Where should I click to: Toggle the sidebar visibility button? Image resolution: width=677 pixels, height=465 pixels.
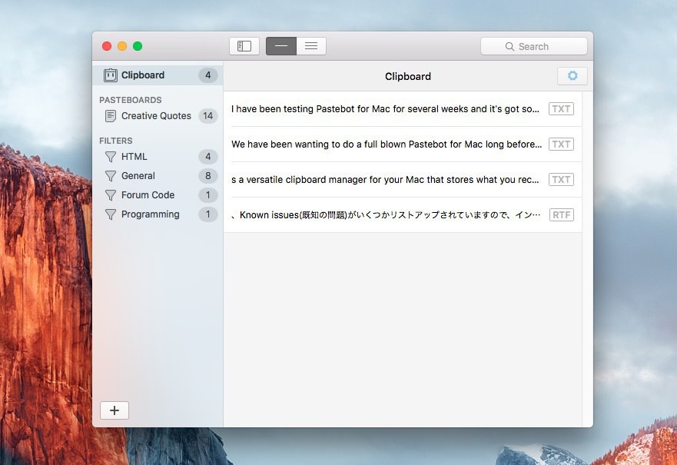[244, 46]
